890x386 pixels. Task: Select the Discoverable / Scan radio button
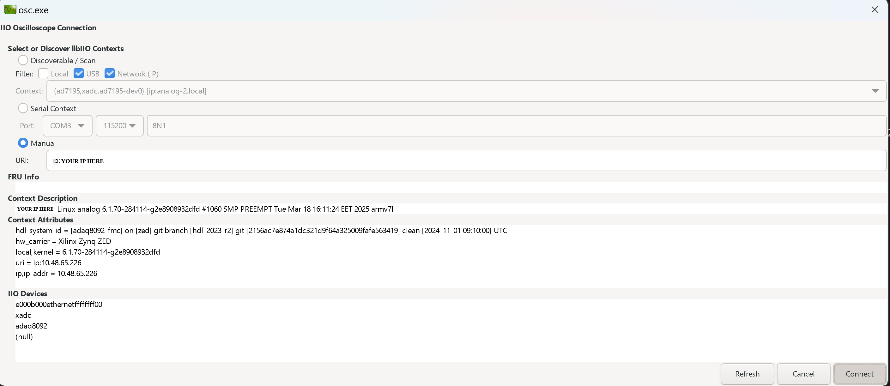[23, 60]
